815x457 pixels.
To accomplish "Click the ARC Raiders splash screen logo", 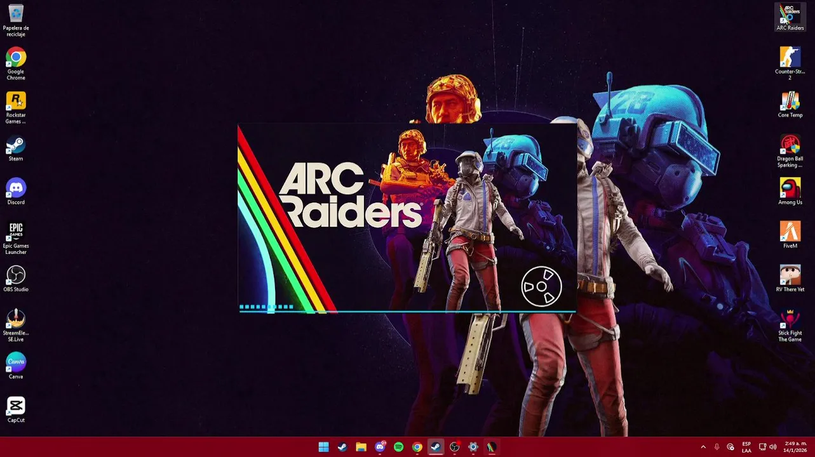I will tap(351, 195).
